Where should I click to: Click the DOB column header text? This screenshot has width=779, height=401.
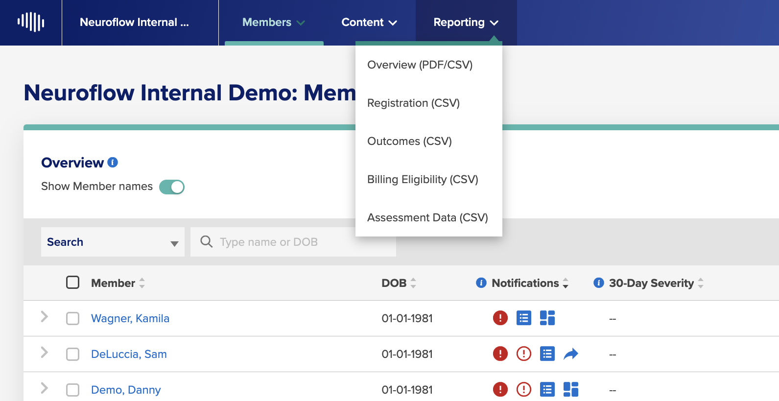point(394,283)
